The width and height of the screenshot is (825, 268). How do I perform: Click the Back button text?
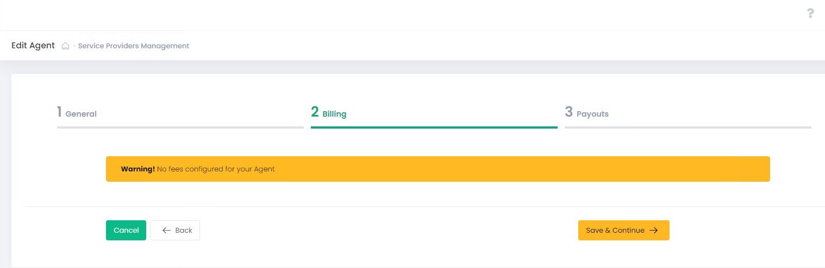click(184, 231)
